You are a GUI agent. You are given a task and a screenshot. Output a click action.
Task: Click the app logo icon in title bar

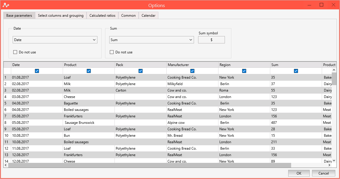(x=6, y=5)
